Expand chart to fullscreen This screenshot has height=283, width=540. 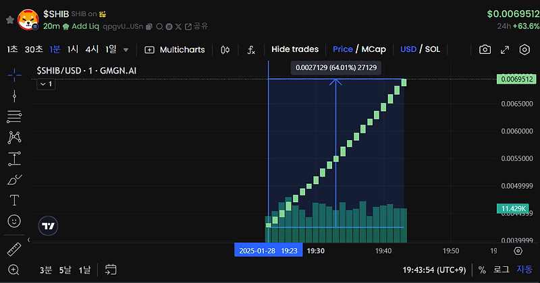coord(505,50)
